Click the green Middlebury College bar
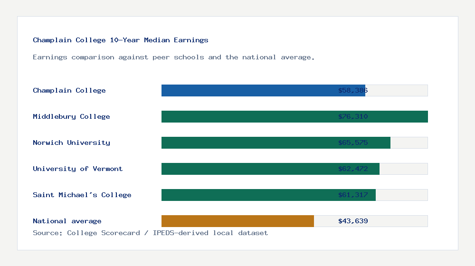 click(294, 117)
